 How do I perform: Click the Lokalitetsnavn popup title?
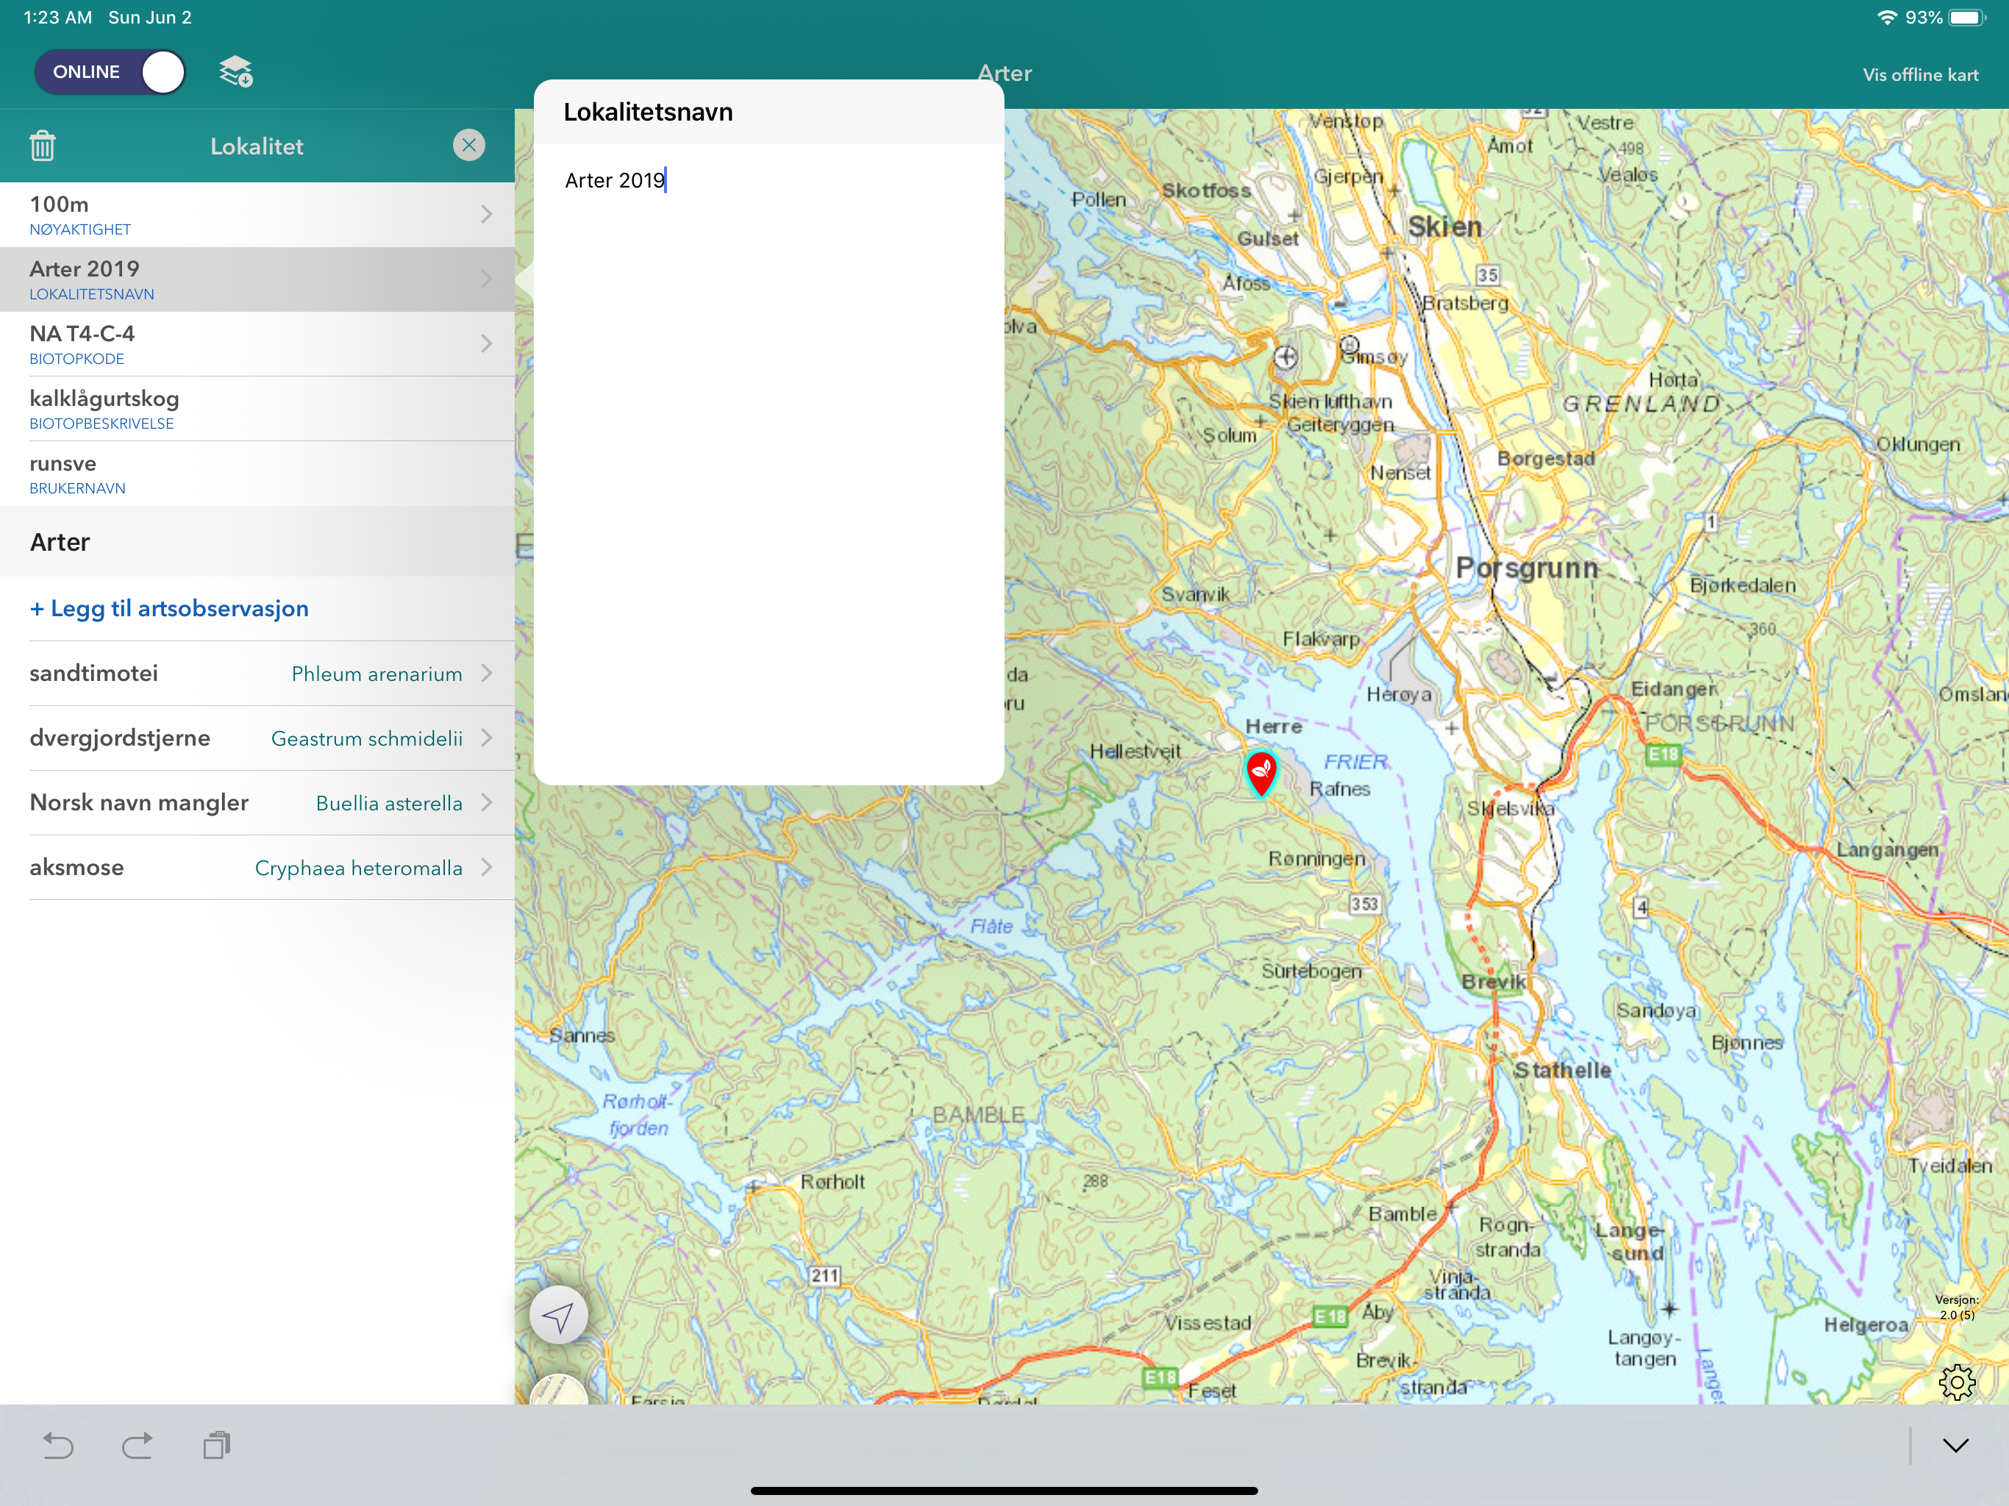[649, 112]
